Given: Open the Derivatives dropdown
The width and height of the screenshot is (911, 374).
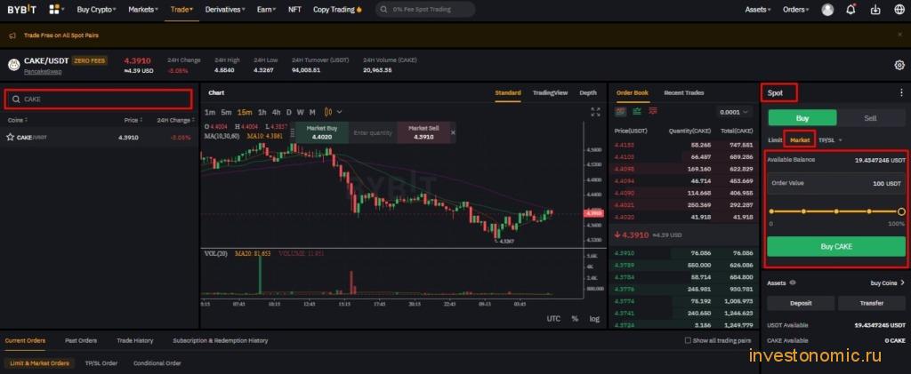Looking at the screenshot, I should [225, 9].
